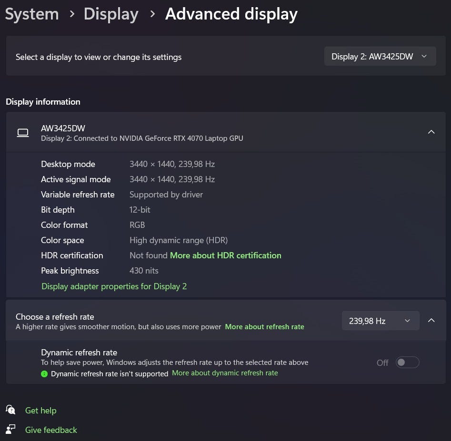
Task: Open More about refresh rate link
Action: [264, 327]
